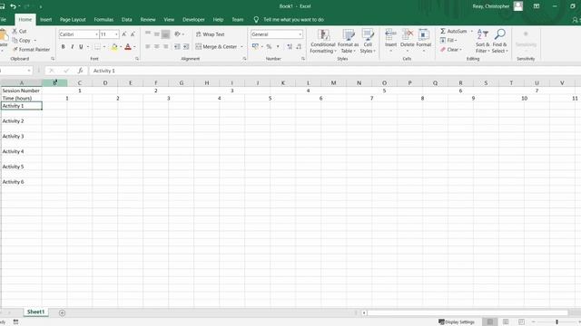Open the General number format dropdown

(x=300, y=34)
